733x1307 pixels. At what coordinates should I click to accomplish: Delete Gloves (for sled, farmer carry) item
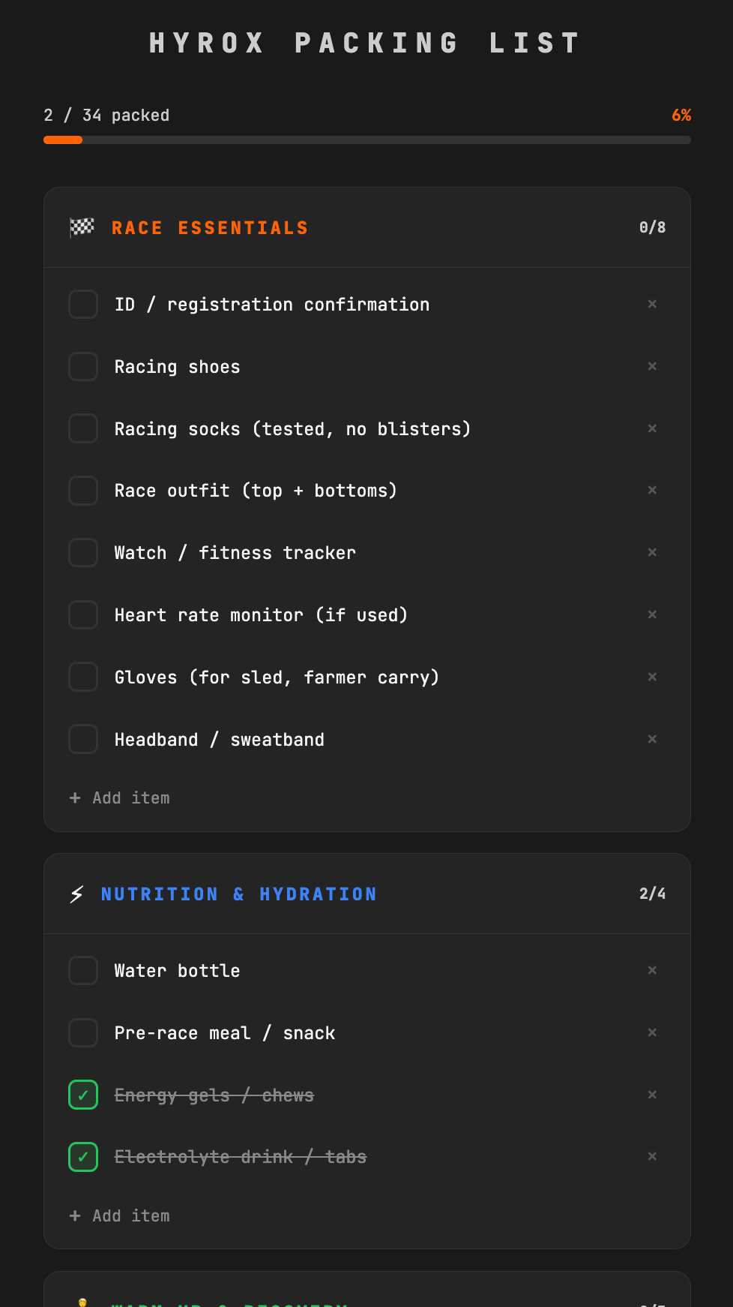(652, 677)
